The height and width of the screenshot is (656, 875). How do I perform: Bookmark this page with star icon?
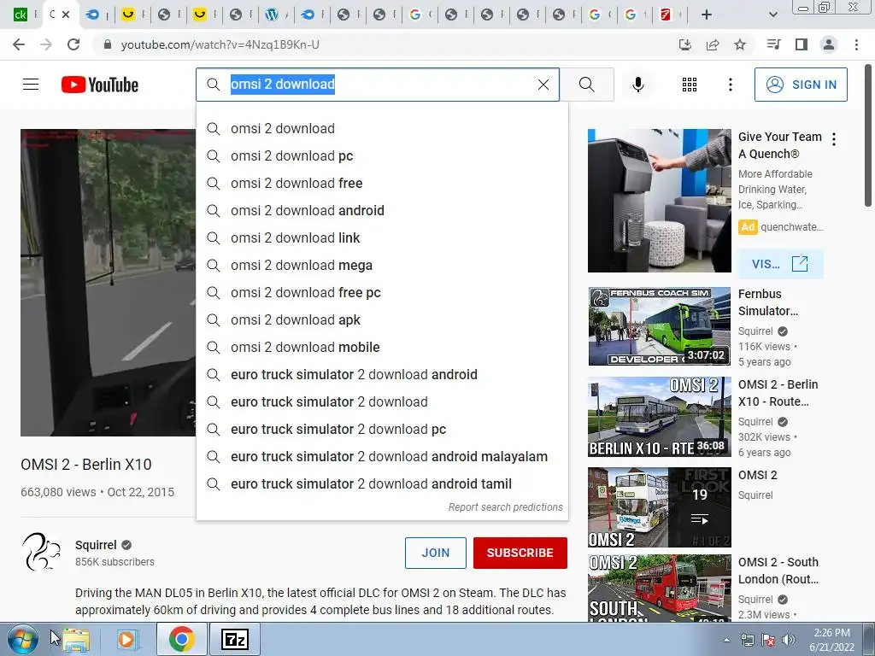tap(740, 44)
